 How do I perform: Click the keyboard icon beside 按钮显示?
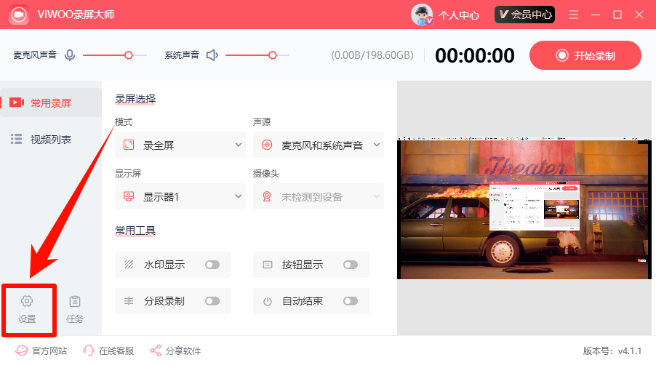point(268,265)
